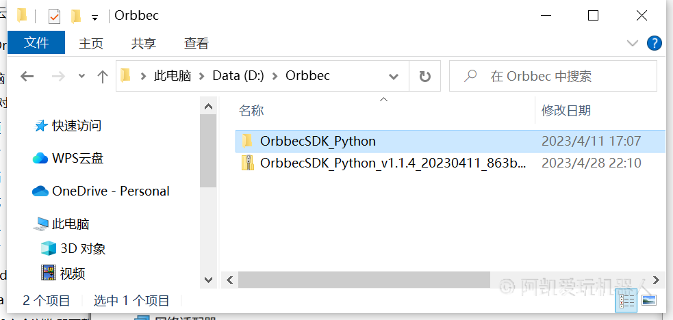The width and height of the screenshot is (673, 320).
Task: Click inside the Orbbec search box
Action: (553, 77)
